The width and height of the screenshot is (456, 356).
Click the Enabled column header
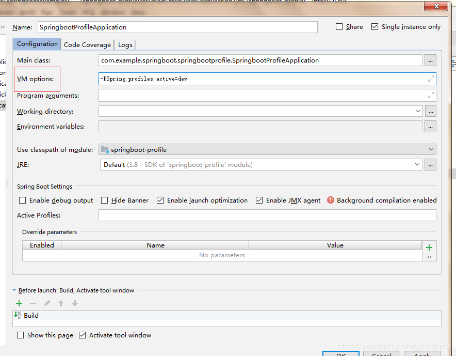[42, 245]
